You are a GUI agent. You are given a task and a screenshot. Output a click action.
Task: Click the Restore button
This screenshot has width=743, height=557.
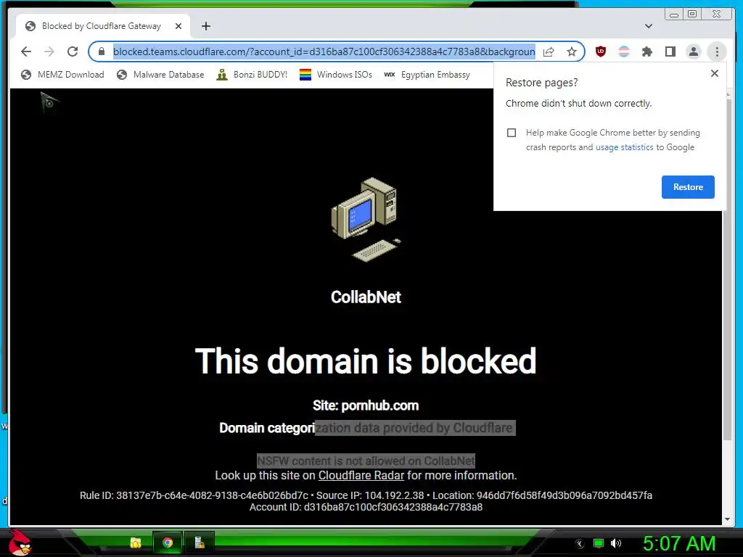688,187
